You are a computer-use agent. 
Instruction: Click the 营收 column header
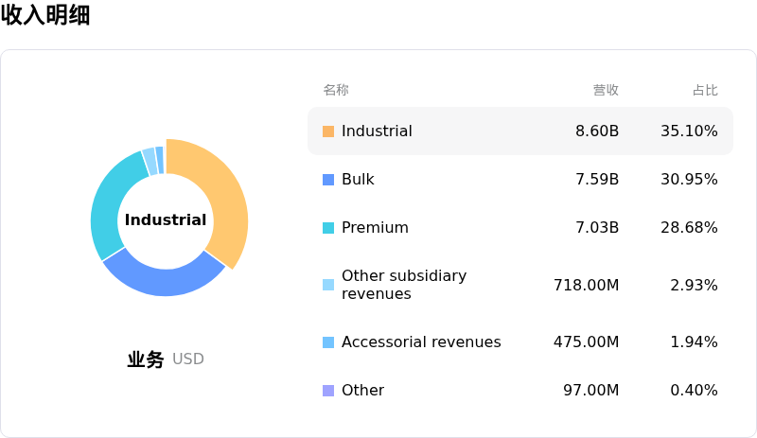606,90
